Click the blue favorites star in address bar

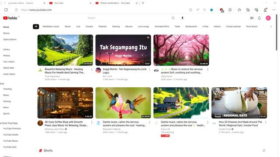tap(212, 10)
